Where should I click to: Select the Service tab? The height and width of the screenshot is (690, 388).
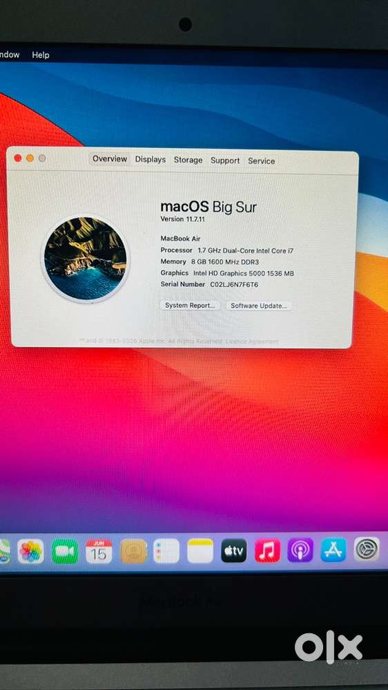262,161
